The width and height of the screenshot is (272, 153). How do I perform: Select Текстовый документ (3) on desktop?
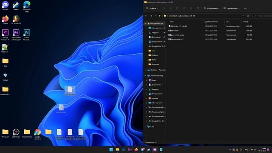pos(80,134)
